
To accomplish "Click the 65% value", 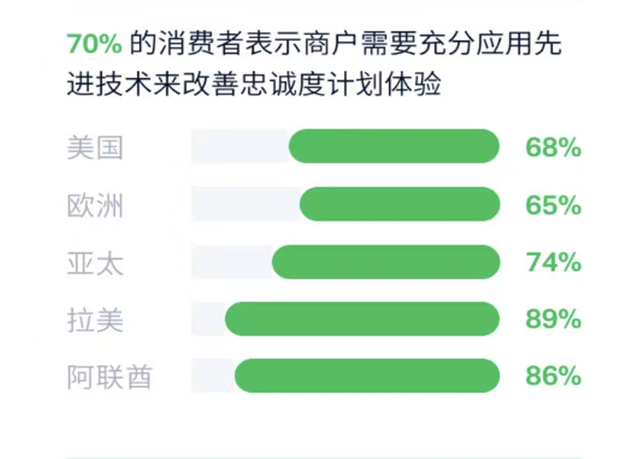I will [x=553, y=206].
